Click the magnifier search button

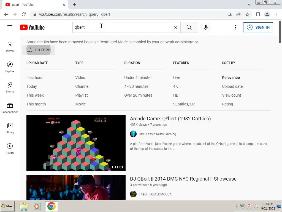189,27
